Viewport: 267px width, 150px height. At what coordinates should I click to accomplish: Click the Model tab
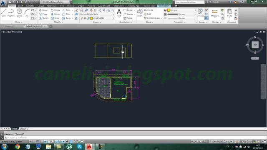[x=15, y=129]
